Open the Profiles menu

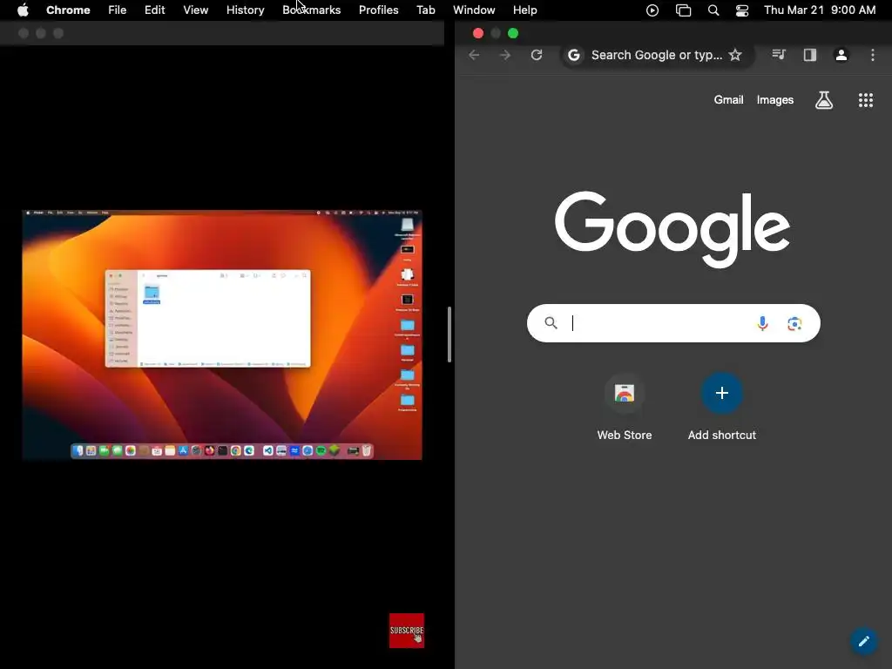tap(378, 10)
